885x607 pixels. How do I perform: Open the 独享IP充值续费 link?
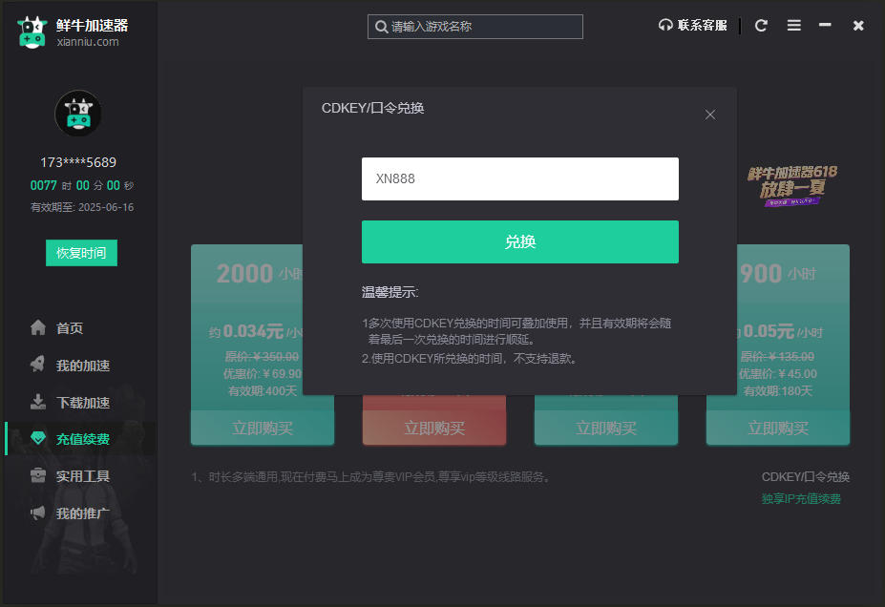[x=801, y=499]
